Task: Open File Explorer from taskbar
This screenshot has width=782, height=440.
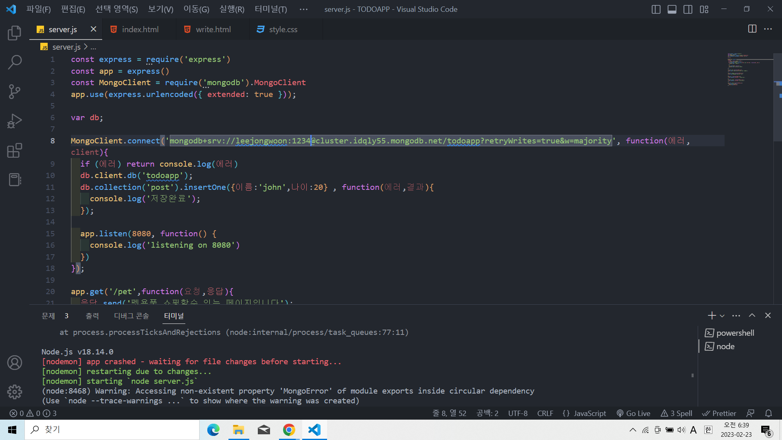Action: [x=238, y=430]
